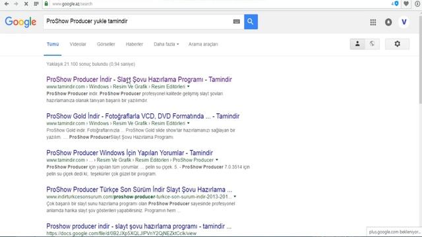This screenshot has height=237, width=422.
Task: Open ProShow Producer Windows İçin Yapılan Yorumlar
Action: pyautogui.click(x=129, y=153)
